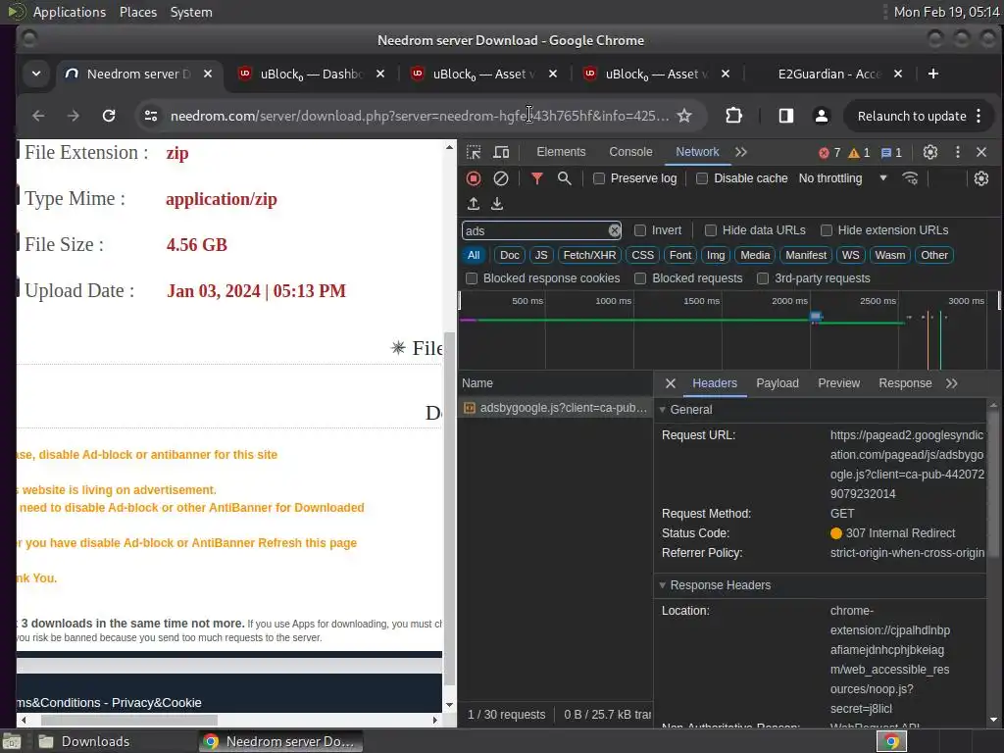Open Network panel settings gear

(980, 178)
